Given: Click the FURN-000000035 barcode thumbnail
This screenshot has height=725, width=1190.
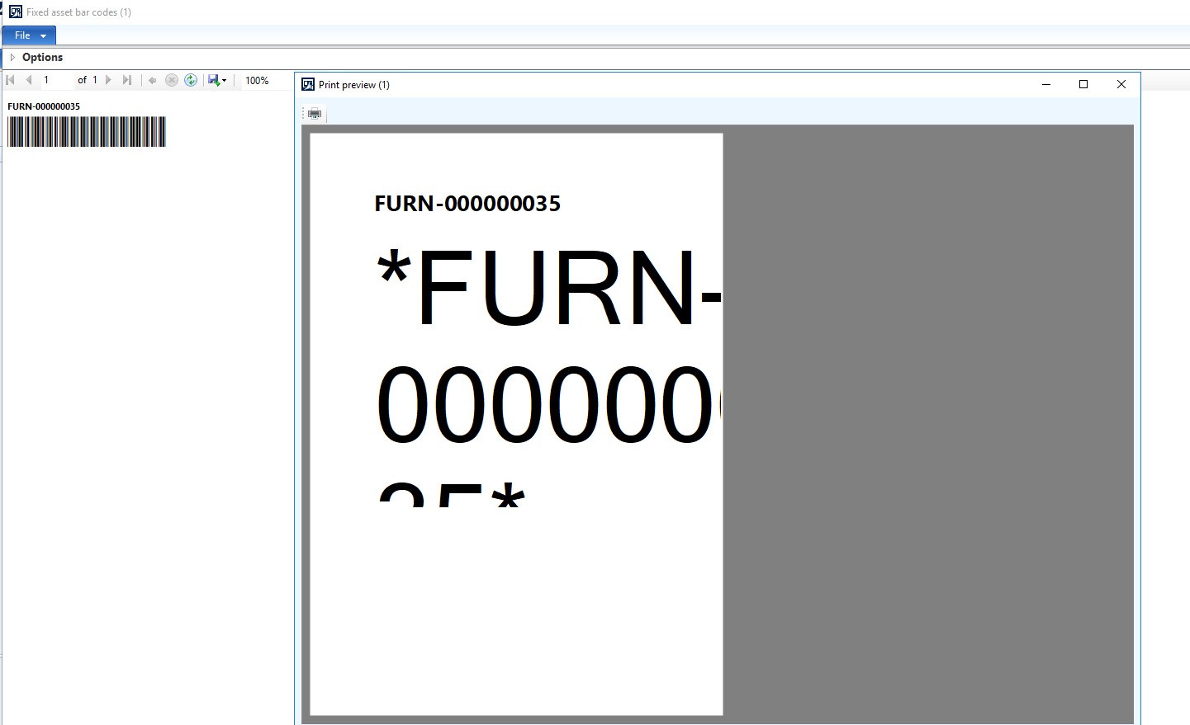Looking at the screenshot, I should tap(87, 132).
